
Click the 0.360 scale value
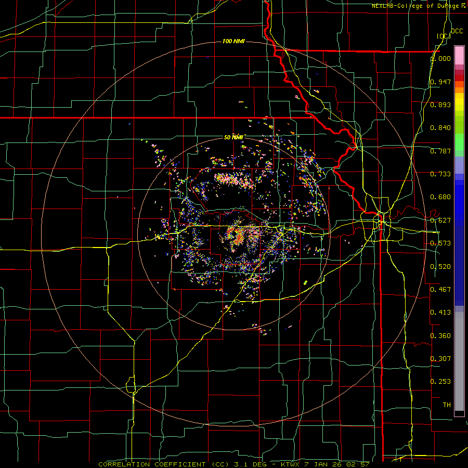[x=440, y=336]
